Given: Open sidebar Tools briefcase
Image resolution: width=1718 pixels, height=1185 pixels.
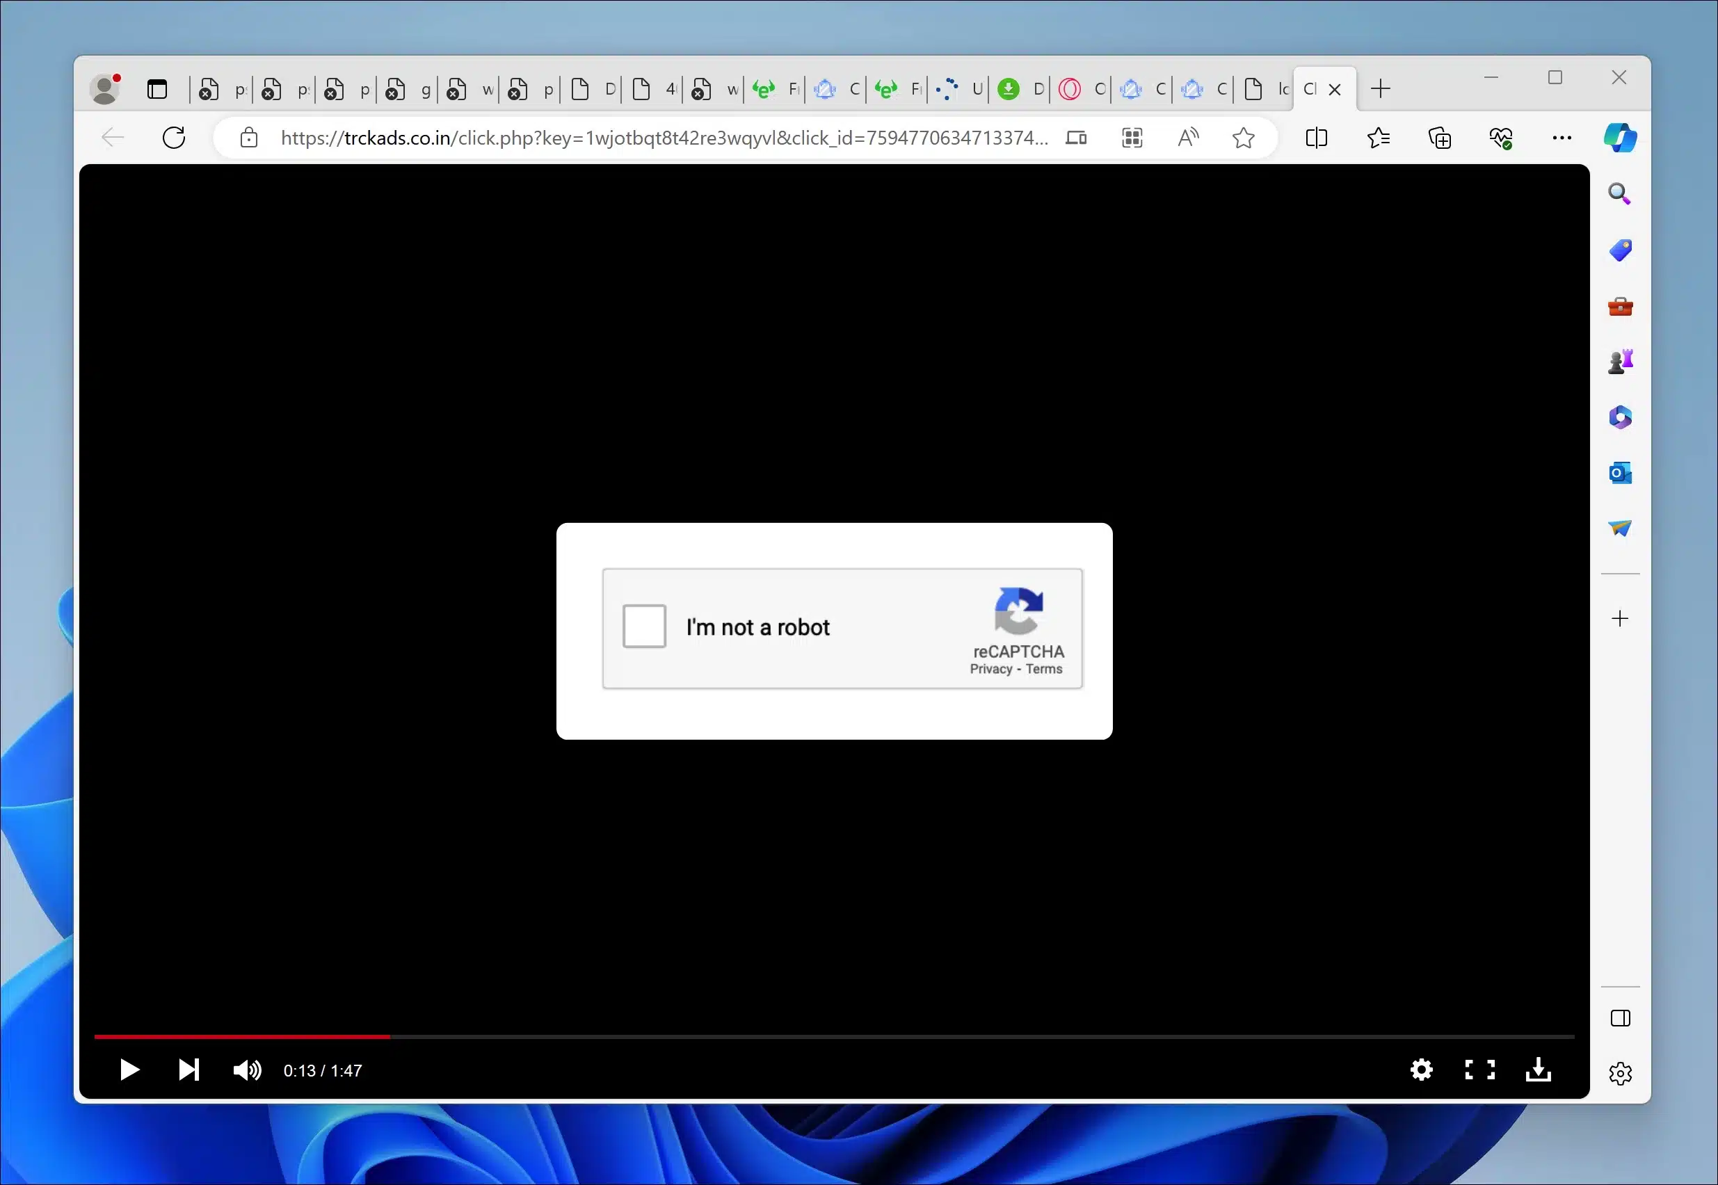Looking at the screenshot, I should tap(1619, 306).
